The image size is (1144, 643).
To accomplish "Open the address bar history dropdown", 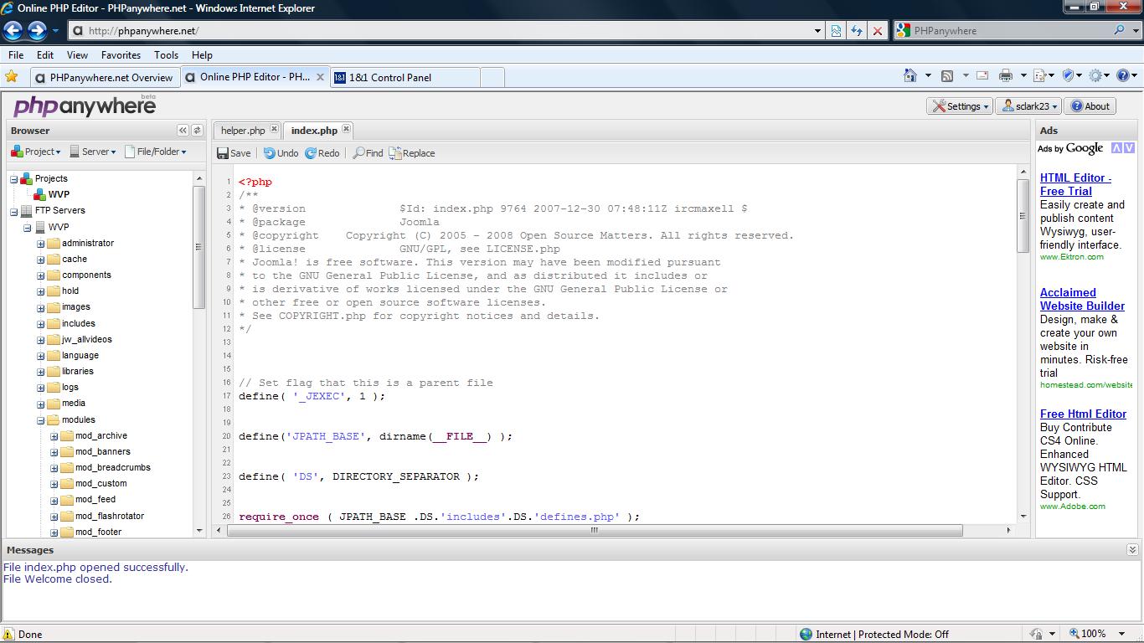I will point(818,31).
